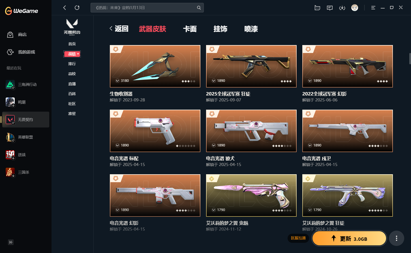411x253 pixels.
Task: Select 英雄联盟 in recent games list
Action: (26, 137)
